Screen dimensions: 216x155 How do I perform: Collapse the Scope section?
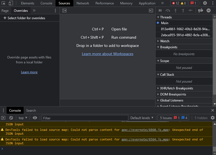(184, 61)
